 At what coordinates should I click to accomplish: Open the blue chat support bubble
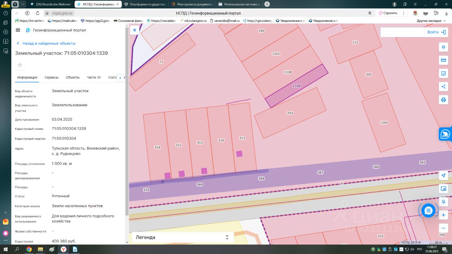click(x=428, y=211)
